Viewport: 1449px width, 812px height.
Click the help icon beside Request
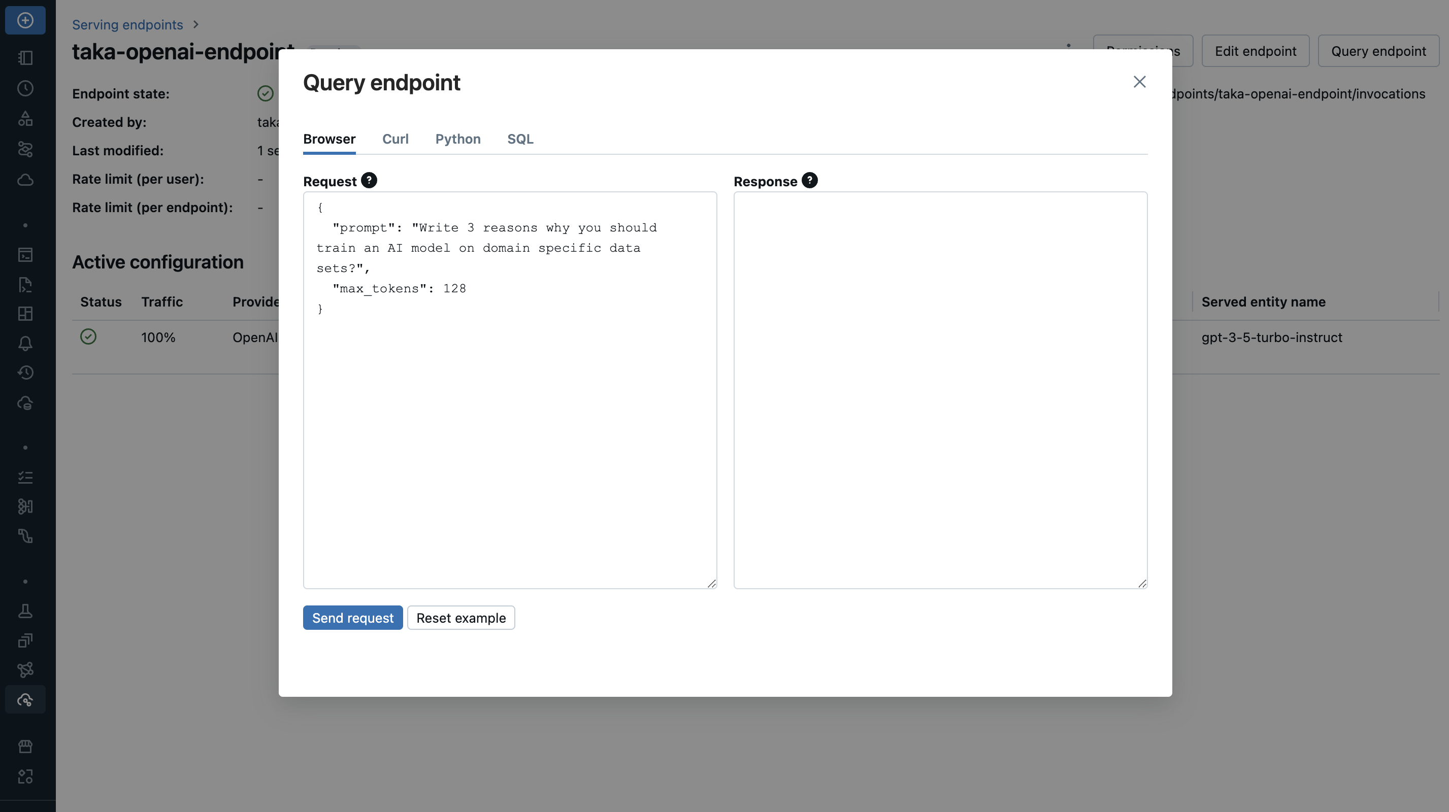coord(369,181)
